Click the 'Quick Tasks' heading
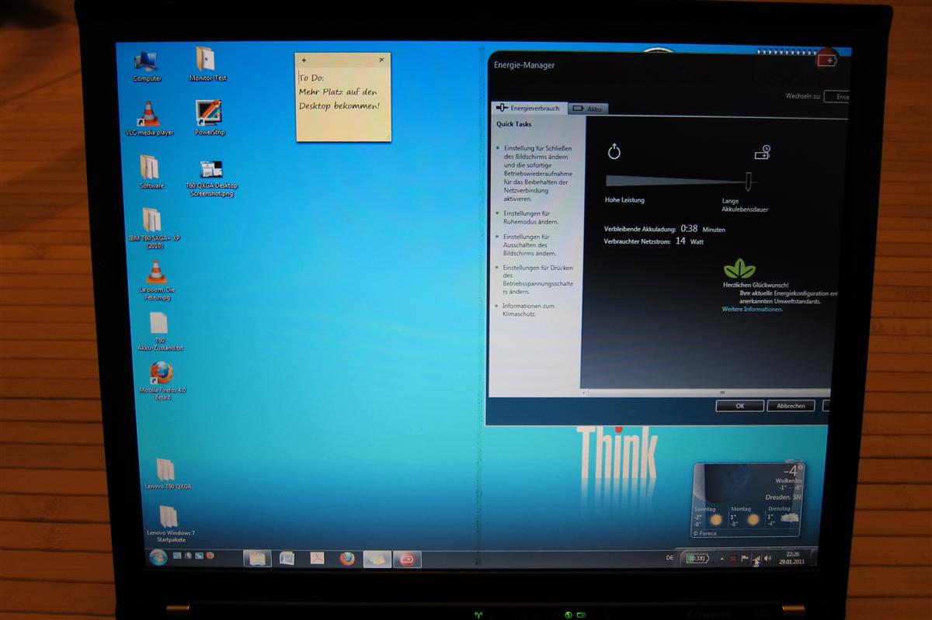The image size is (932, 620). pos(513,124)
